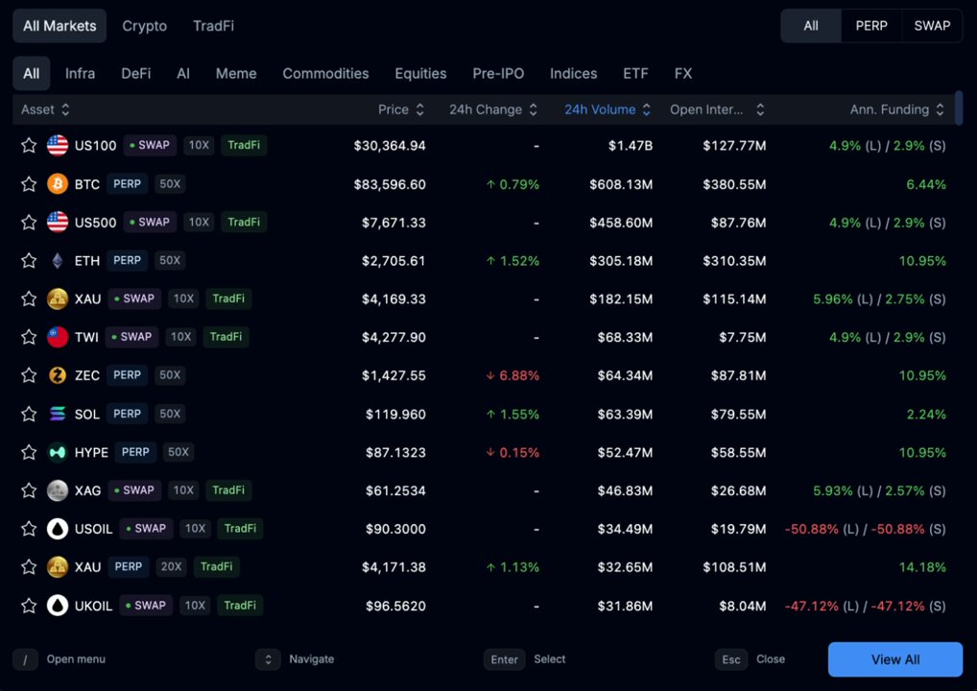Show only PERP contracts

coord(871,26)
